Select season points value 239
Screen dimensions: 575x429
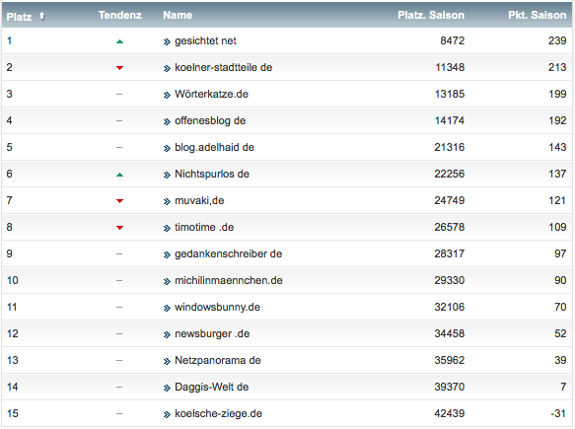(x=557, y=40)
